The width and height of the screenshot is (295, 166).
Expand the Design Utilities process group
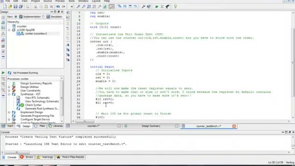(9, 87)
